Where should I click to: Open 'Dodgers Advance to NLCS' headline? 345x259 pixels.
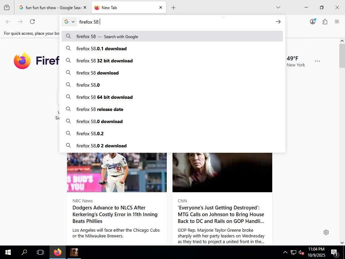click(115, 214)
